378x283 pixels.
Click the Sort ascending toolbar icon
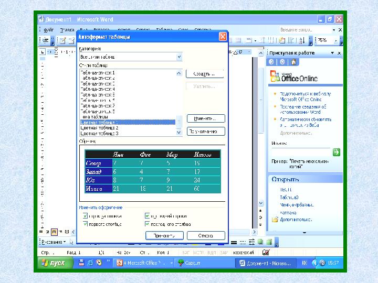[302, 41]
